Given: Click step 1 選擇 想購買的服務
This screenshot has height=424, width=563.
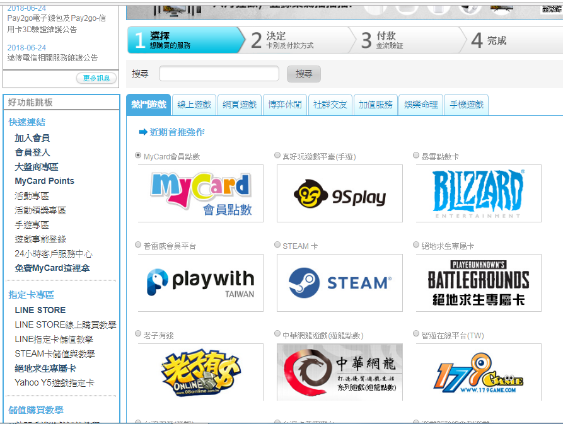Looking at the screenshot, I should tap(185, 40).
